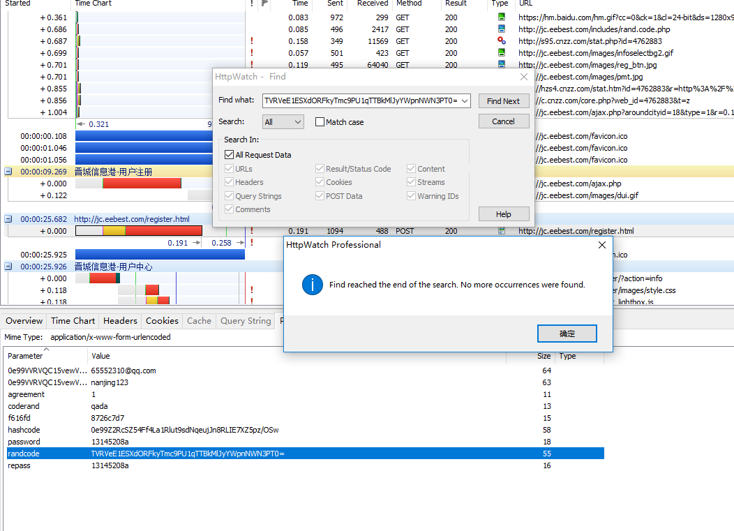Open the Cookies tab

tap(162, 321)
